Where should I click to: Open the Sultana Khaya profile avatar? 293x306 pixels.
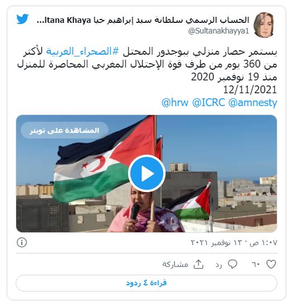(x=264, y=25)
